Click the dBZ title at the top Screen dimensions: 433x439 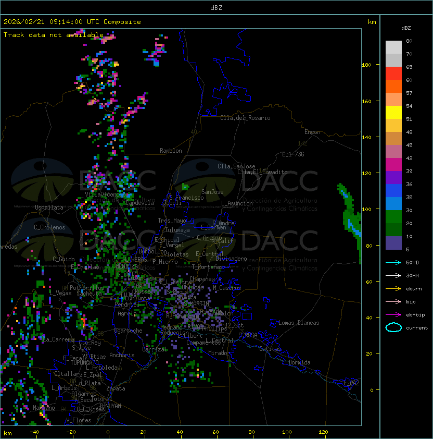tap(216, 8)
